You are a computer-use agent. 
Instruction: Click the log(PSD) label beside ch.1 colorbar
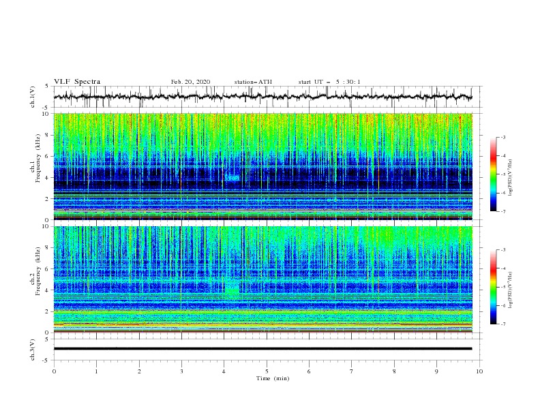tap(511, 178)
